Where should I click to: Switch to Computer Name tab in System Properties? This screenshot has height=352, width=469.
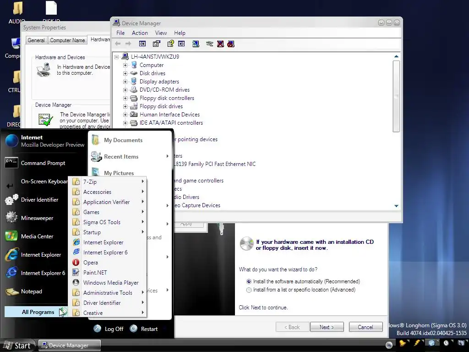click(67, 40)
